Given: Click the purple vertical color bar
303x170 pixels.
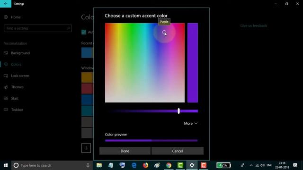Looking at the screenshot, I should tap(193, 63).
